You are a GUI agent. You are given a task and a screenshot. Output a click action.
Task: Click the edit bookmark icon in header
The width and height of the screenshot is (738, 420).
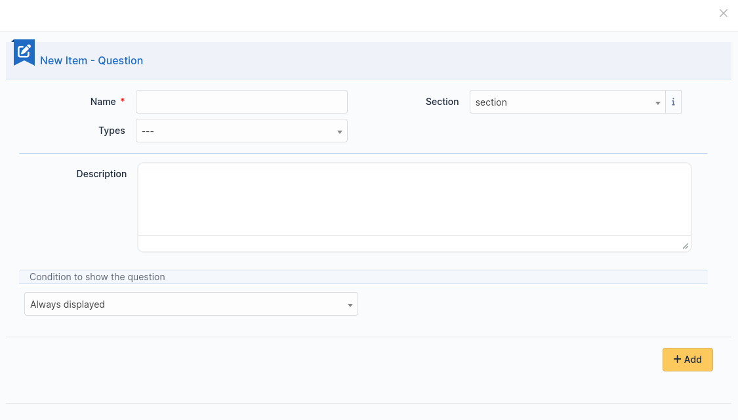[24, 52]
